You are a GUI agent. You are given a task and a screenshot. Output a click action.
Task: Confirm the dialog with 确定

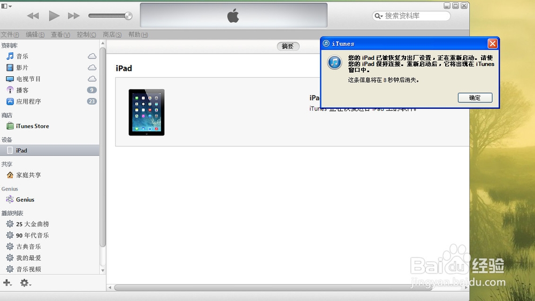tap(475, 98)
